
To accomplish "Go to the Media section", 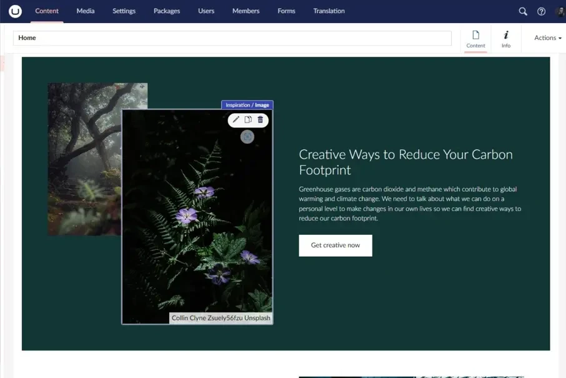I will [x=86, y=11].
